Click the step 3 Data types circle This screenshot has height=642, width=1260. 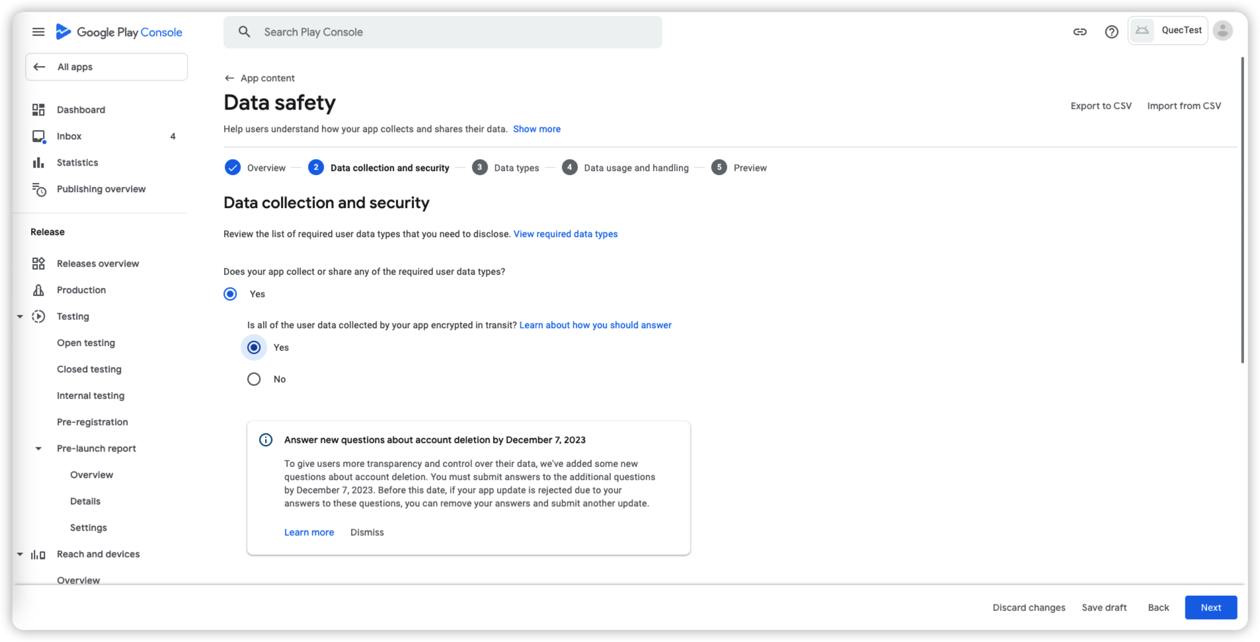click(480, 168)
